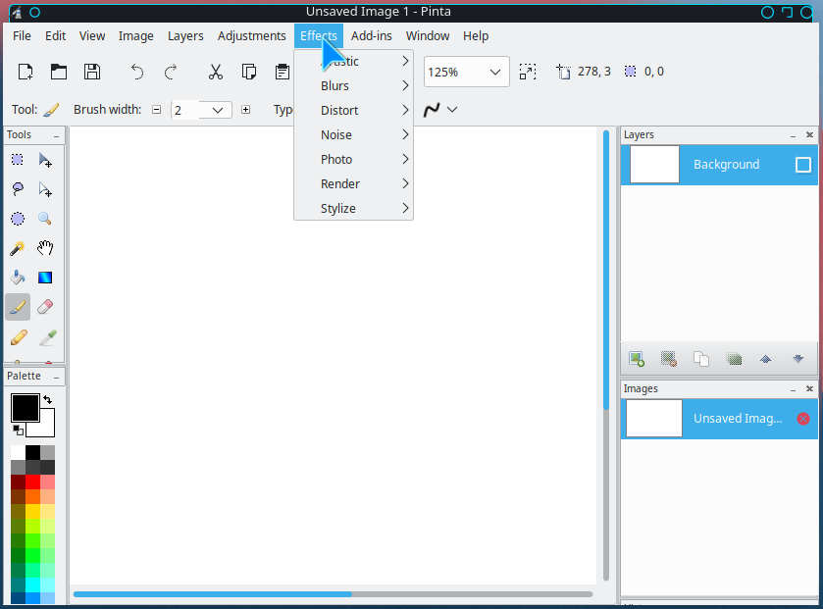
Task: Pick the Ellipse Select tool
Action: 18,219
